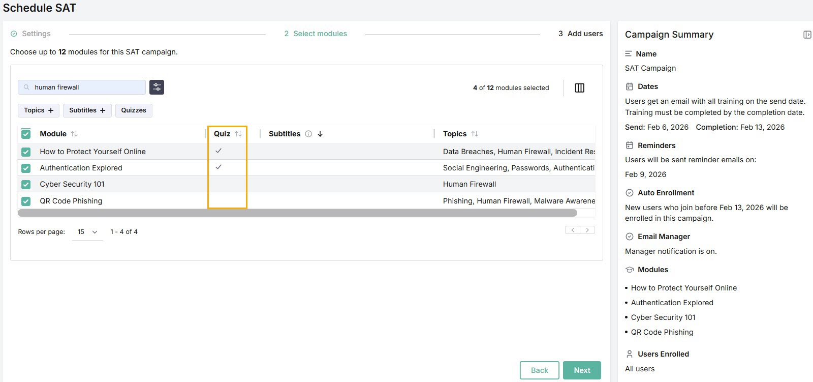Sort table by Quiz column
Viewport: 813px width, 382px height.
click(x=238, y=134)
